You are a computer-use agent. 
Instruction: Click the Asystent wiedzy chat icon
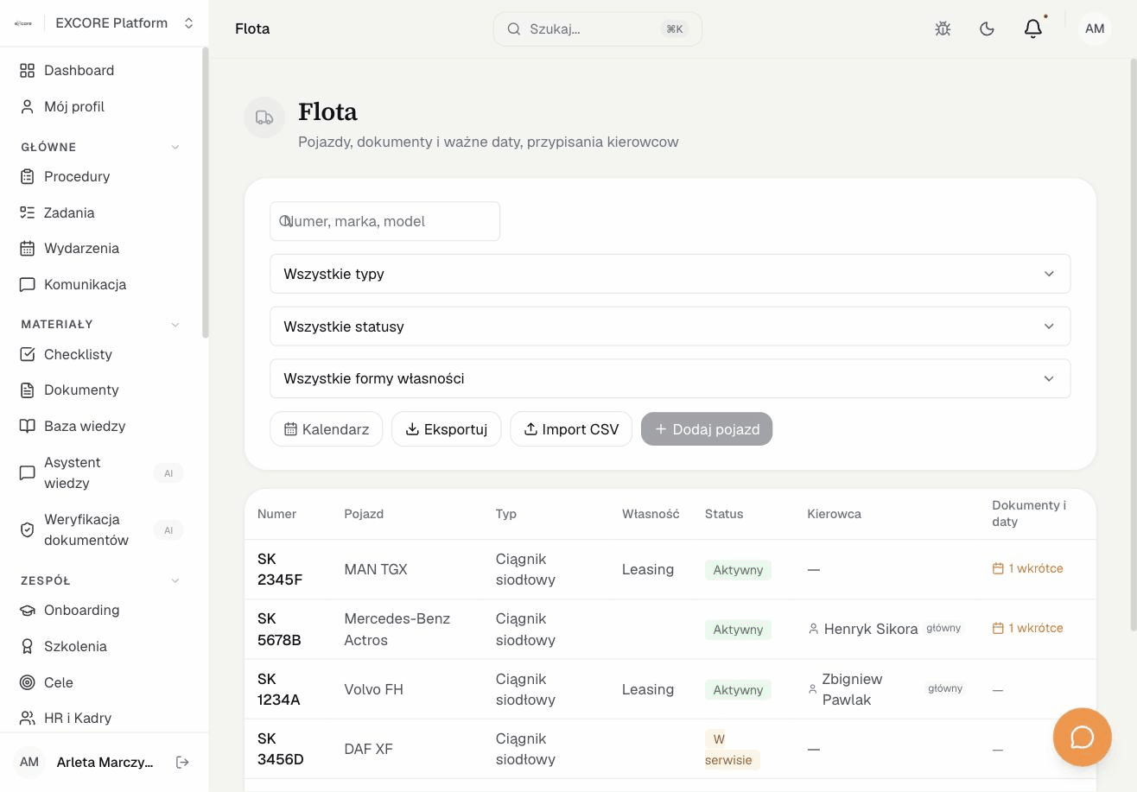(x=28, y=472)
